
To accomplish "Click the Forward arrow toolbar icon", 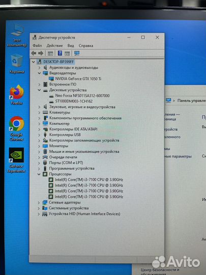I will (x=41, y=53).
